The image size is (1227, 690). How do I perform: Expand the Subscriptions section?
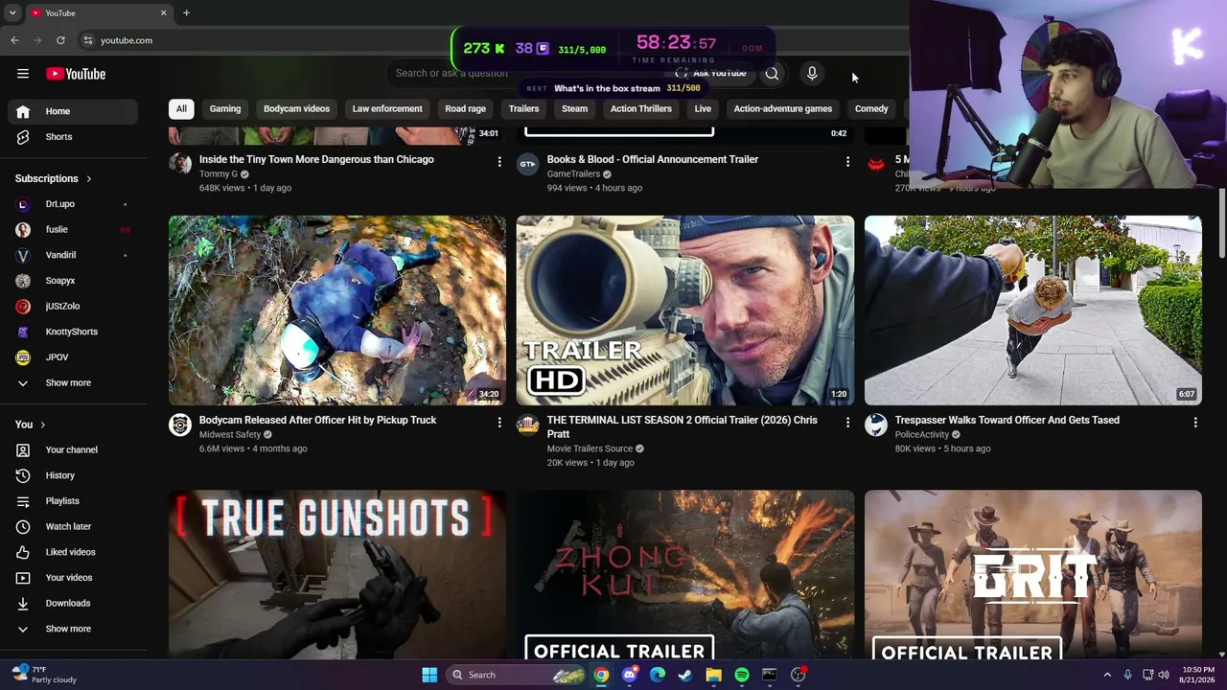[54, 178]
